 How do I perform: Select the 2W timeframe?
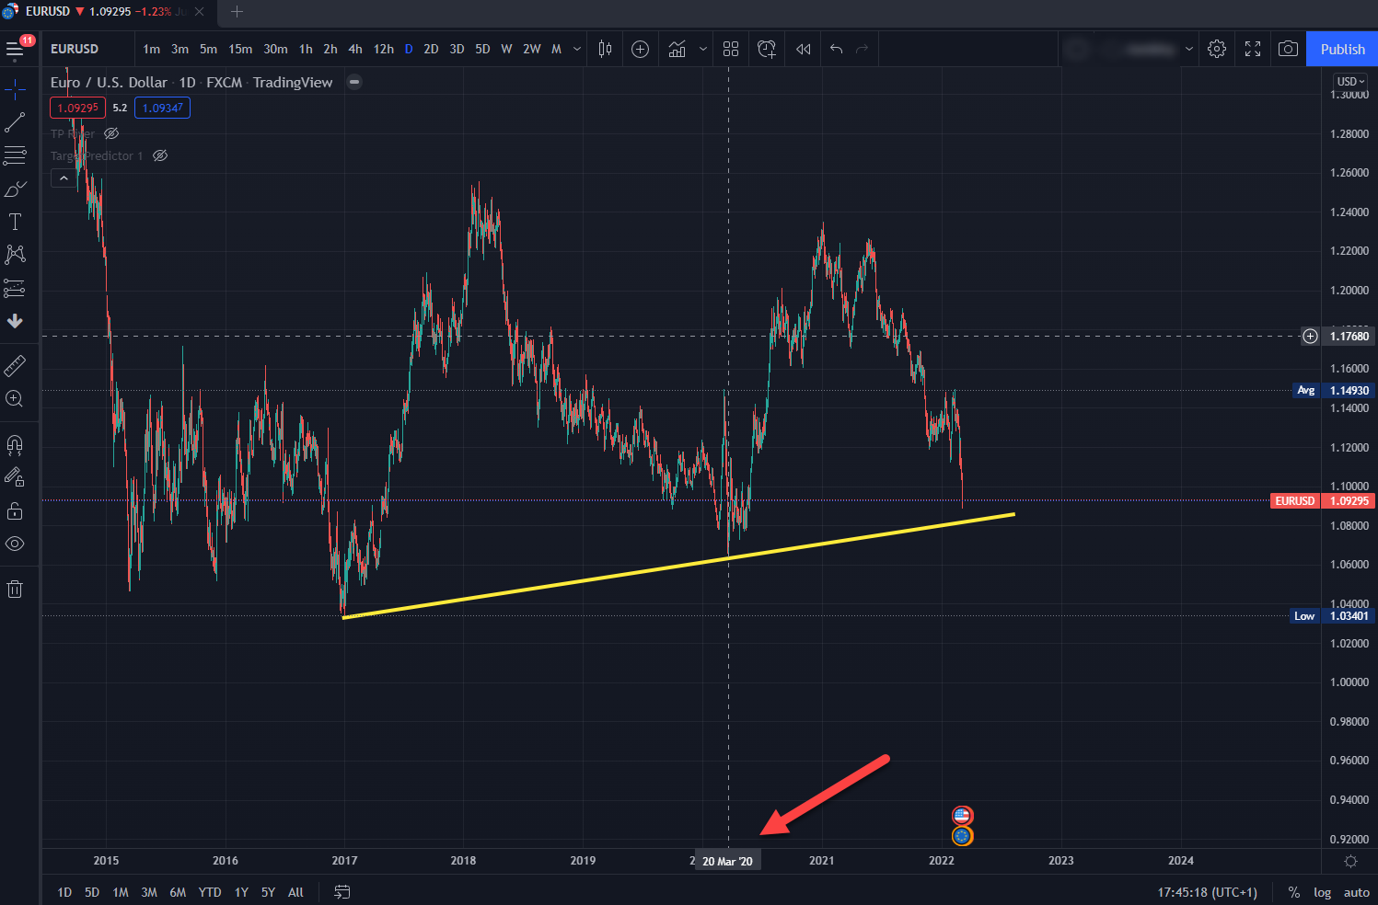click(x=532, y=49)
